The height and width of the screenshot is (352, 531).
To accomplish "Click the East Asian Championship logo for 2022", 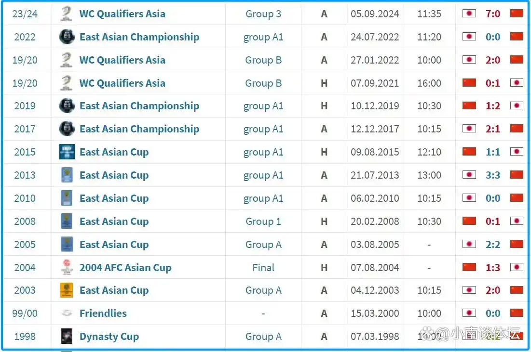I will (67, 37).
